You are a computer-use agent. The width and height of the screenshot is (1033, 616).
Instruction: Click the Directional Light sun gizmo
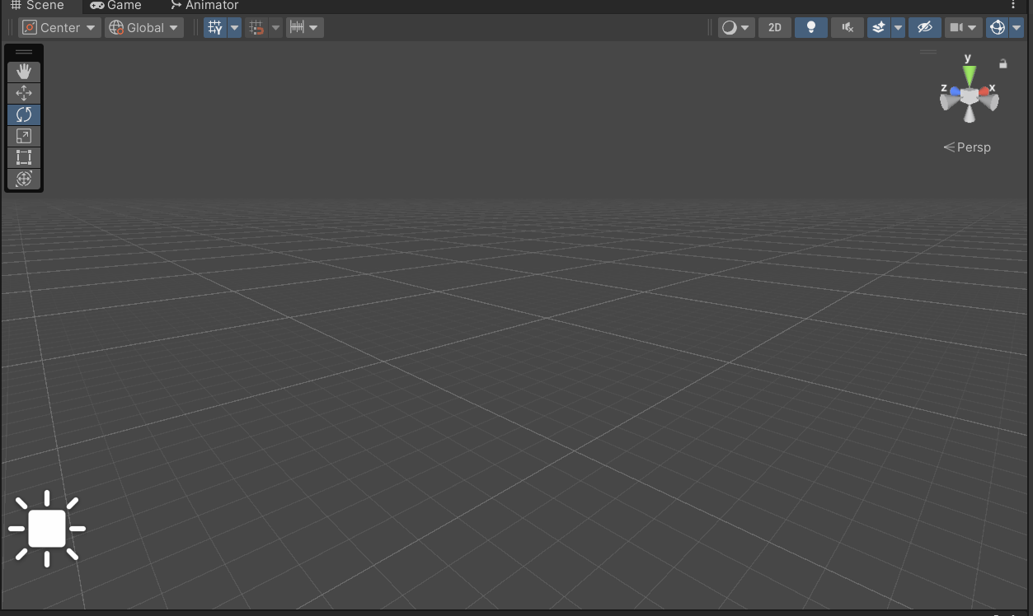tap(47, 529)
